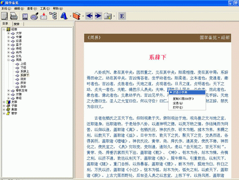
Task: Click the orange book icon
Action: (x=76, y=16)
